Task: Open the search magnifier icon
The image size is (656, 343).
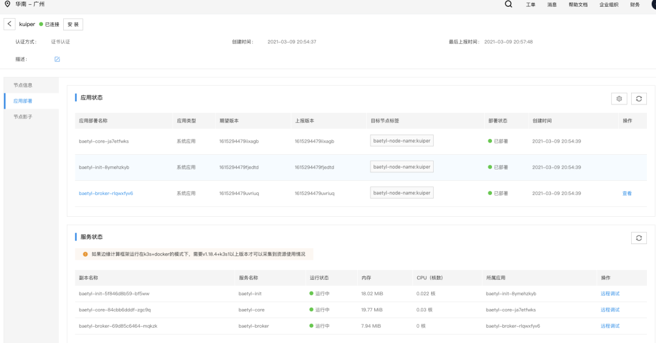Action: (x=508, y=4)
